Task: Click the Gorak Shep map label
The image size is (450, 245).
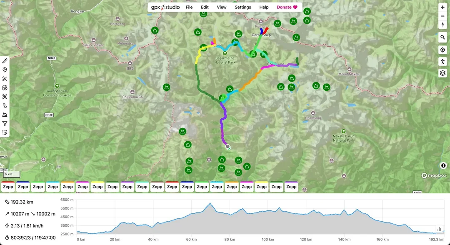Action: pos(261,35)
